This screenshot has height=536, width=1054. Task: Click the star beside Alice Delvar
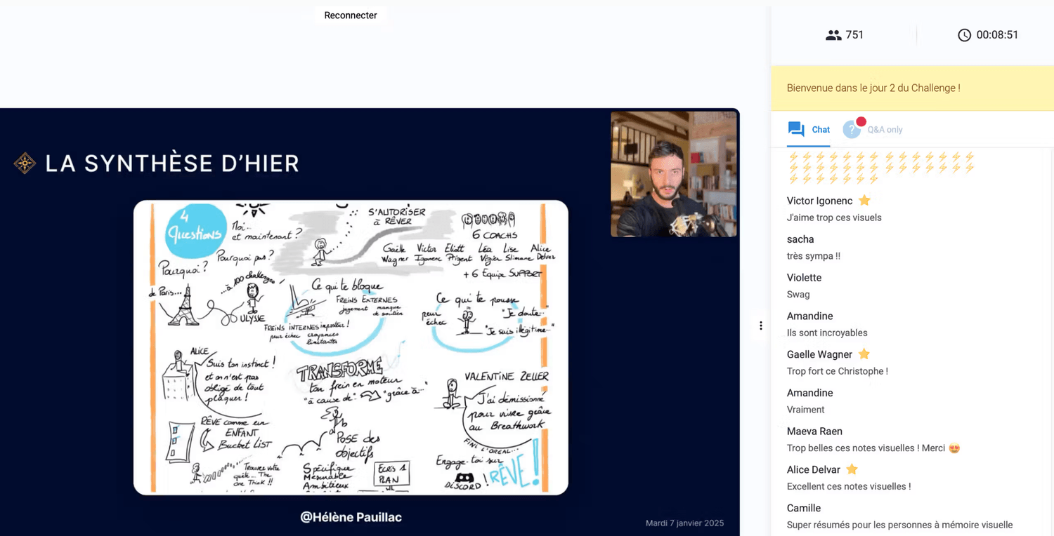click(852, 469)
